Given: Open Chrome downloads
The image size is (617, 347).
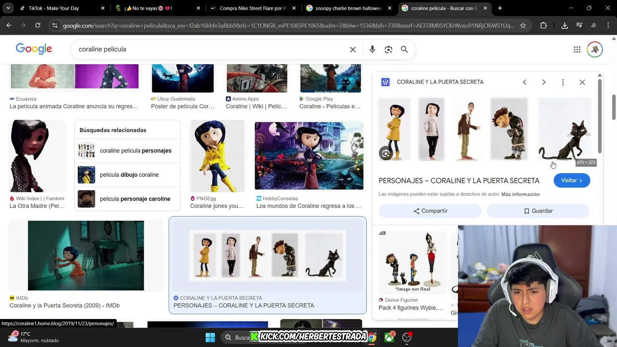Looking at the screenshot, I should pyautogui.click(x=564, y=26).
